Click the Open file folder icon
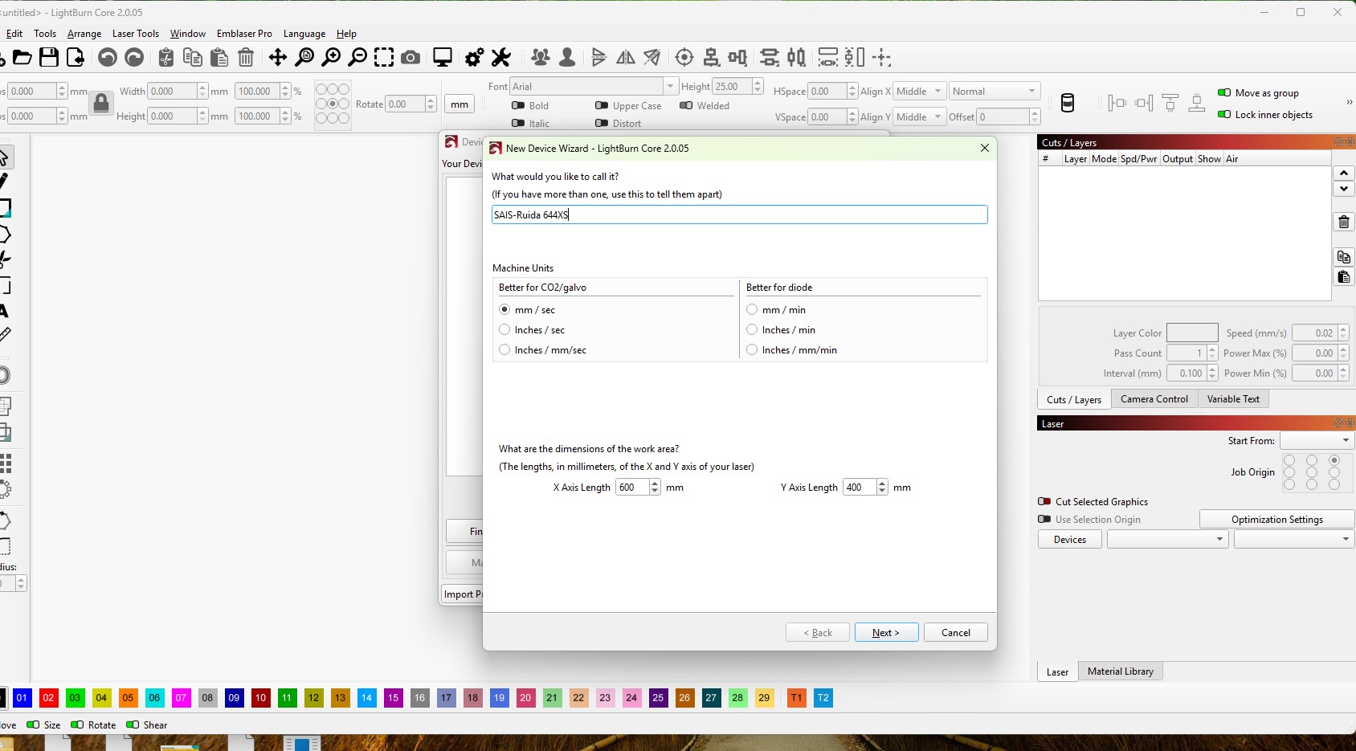Image resolution: width=1356 pixels, height=751 pixels. 22,57
